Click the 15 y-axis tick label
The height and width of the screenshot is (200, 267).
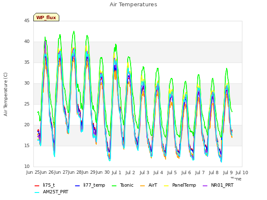27,145
